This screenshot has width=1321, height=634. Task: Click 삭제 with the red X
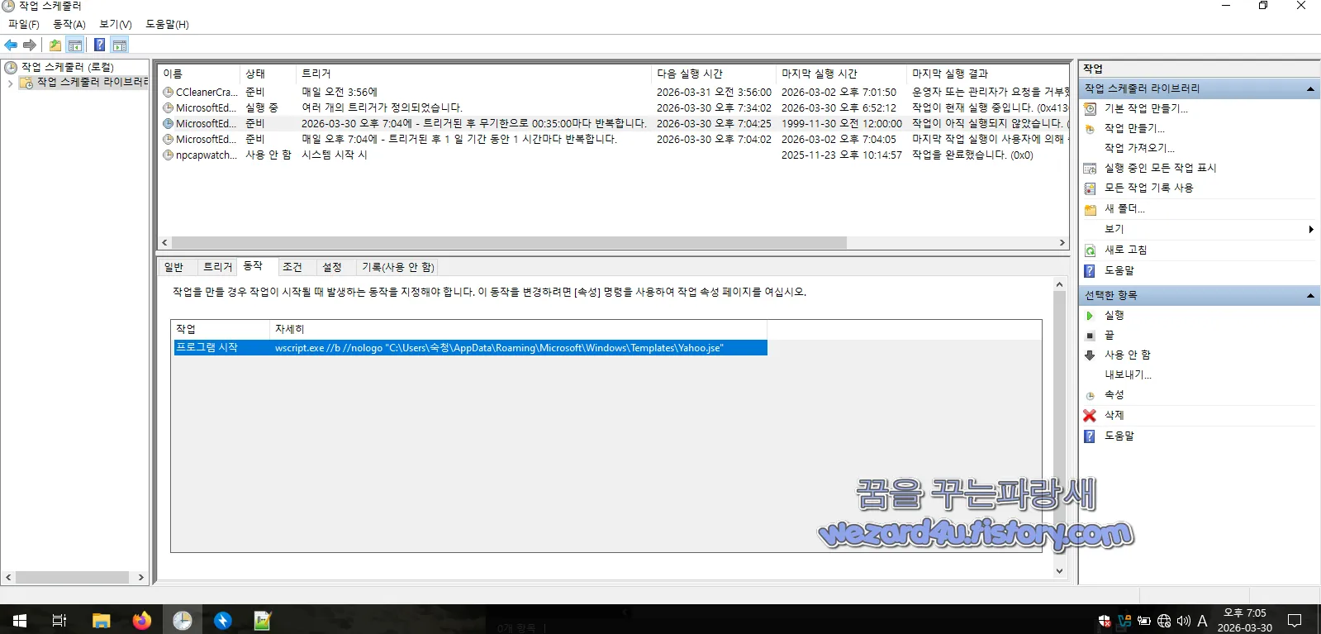(1114, 415)
